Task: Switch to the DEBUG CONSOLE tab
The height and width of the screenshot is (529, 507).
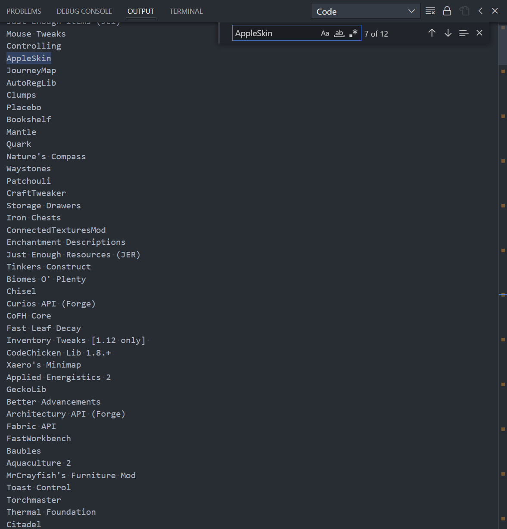Action: point(84,11)
